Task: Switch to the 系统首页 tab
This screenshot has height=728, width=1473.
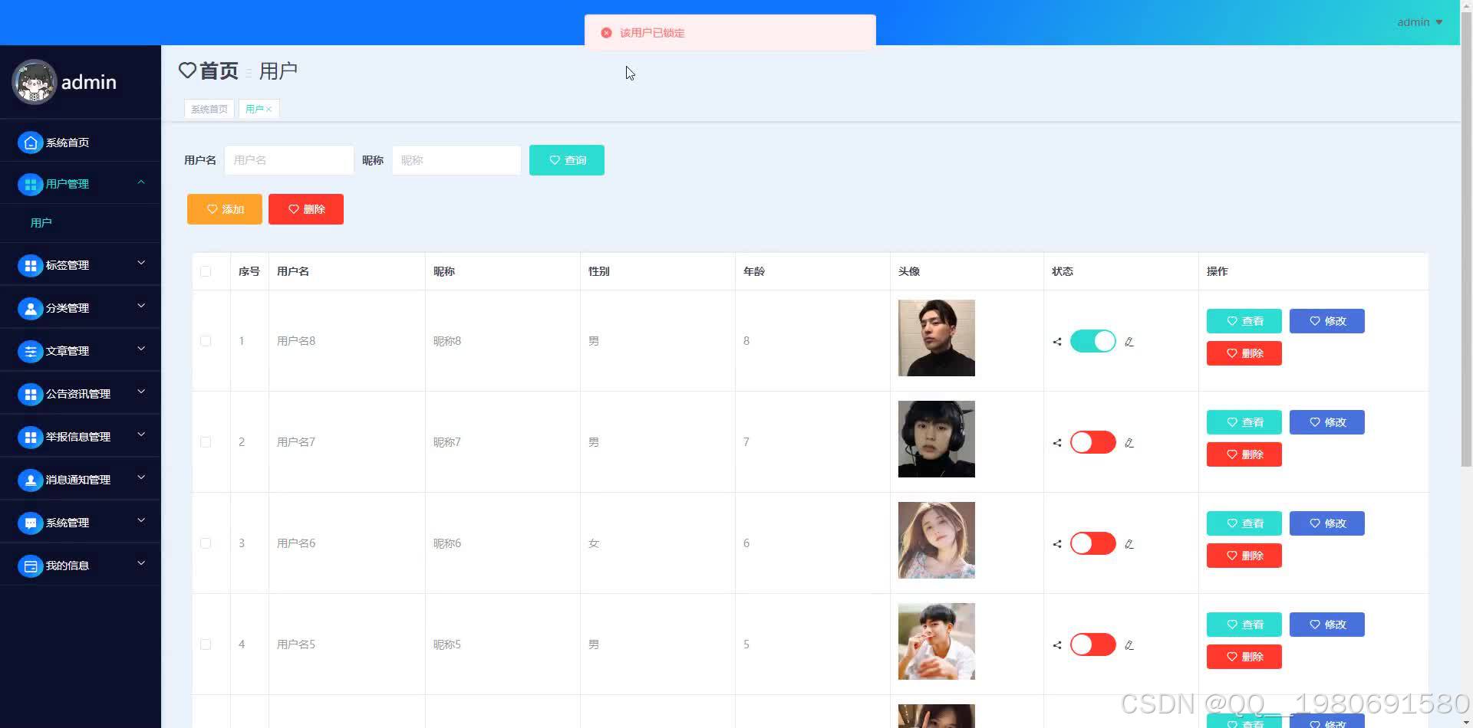Action: coord(209,110)
